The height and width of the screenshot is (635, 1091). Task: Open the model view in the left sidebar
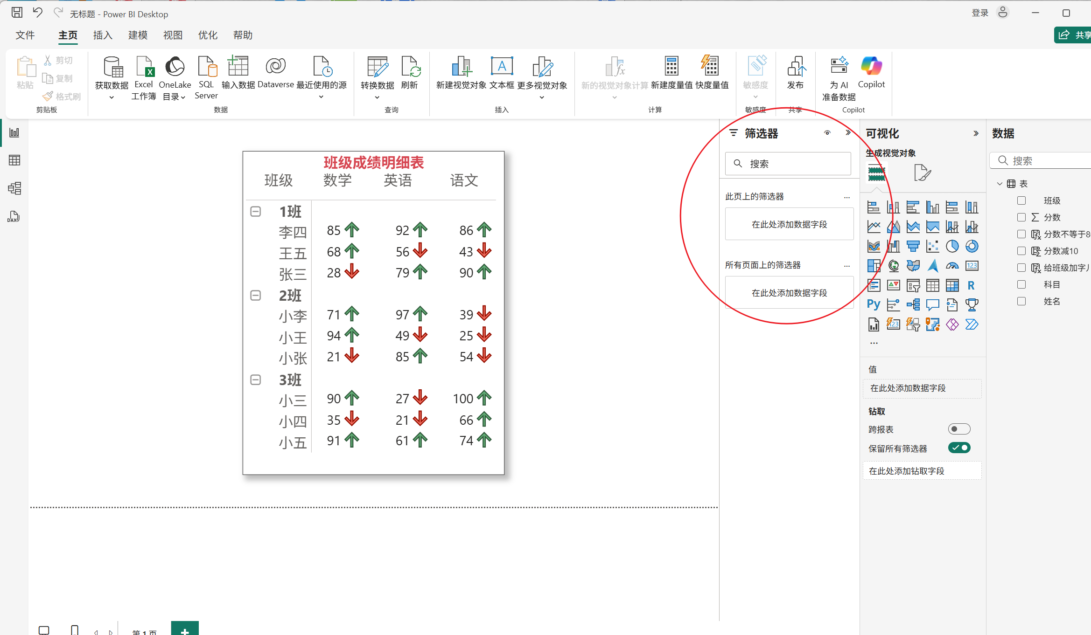(x=14, y=188)
